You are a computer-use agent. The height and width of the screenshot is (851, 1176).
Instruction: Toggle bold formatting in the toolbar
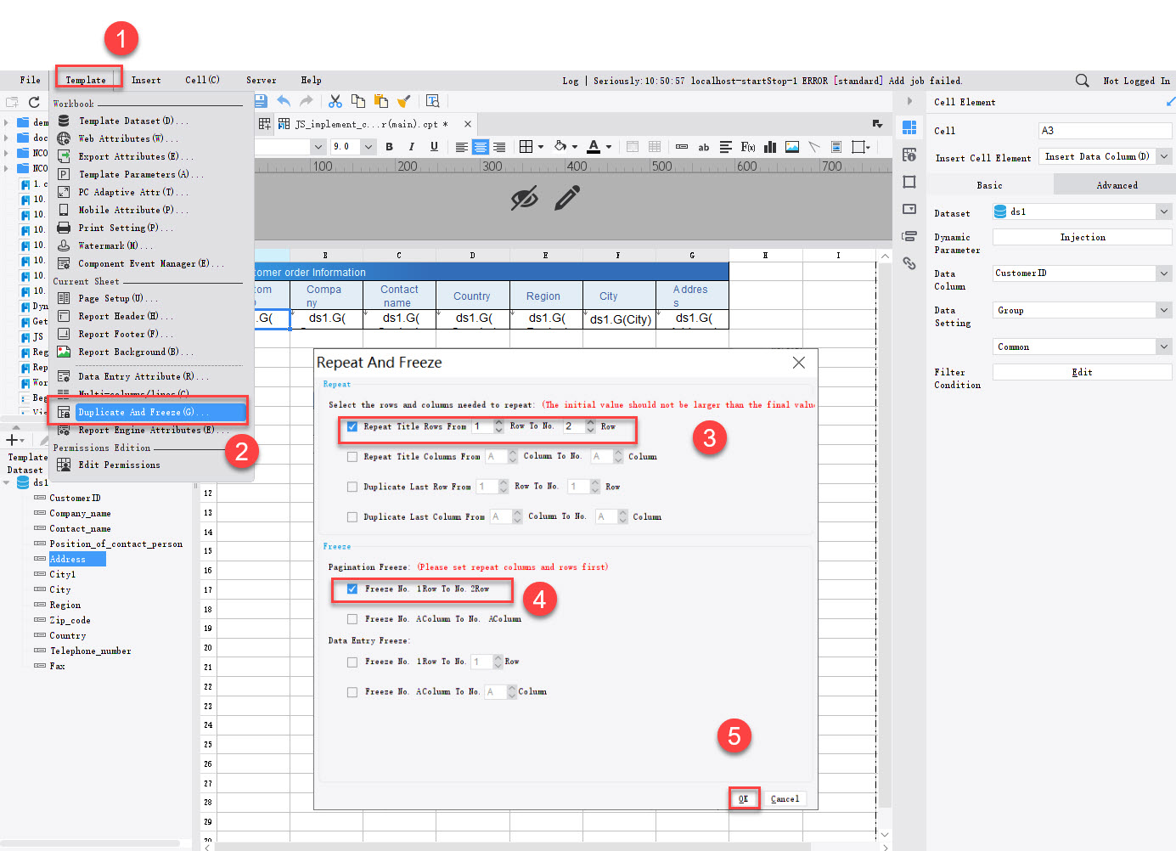click(x=389, y=146)
